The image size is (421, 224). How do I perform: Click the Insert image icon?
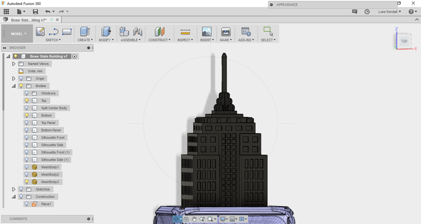[x=206, y=31]
